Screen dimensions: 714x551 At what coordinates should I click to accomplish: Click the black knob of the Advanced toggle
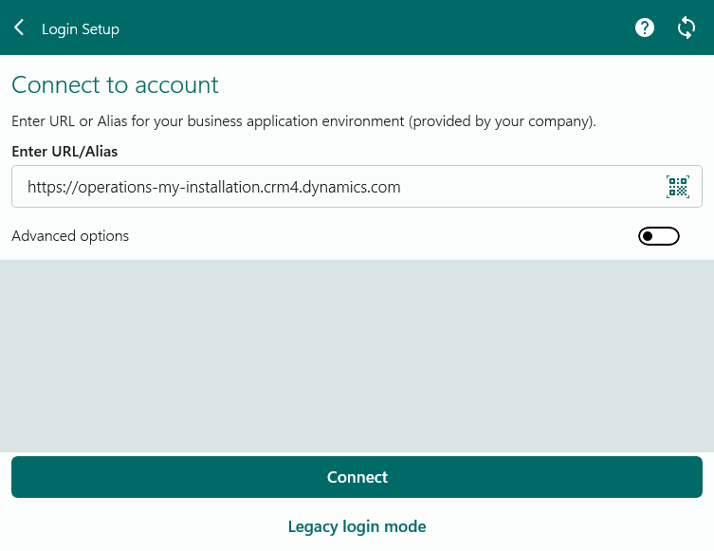(649, 236)
